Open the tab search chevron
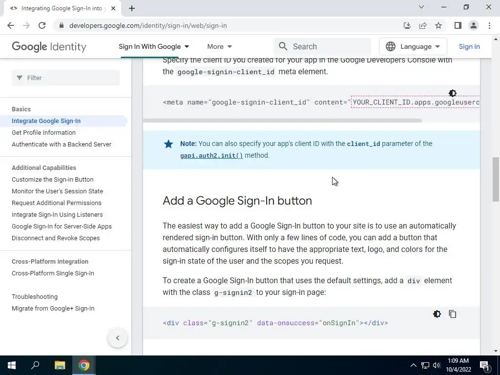Screen dimensions: 500x375 pyautogui.click(x=421, y=7)
